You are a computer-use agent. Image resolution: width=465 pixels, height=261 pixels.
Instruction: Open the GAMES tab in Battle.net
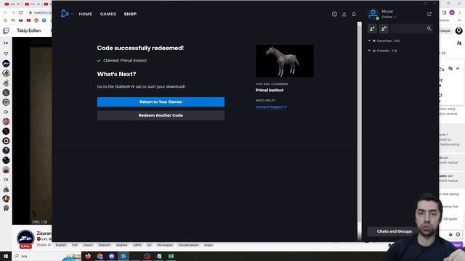[108, 14]
